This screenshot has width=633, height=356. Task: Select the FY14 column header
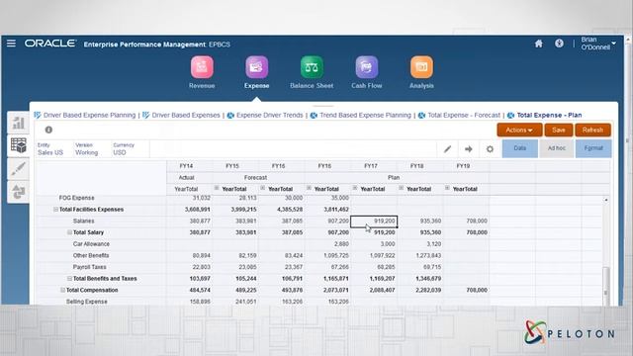coord(186,166)
